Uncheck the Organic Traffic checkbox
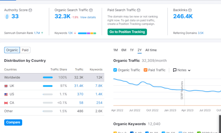Image resolution: width=221 pixels, height=133 pixels. [115, 70]
